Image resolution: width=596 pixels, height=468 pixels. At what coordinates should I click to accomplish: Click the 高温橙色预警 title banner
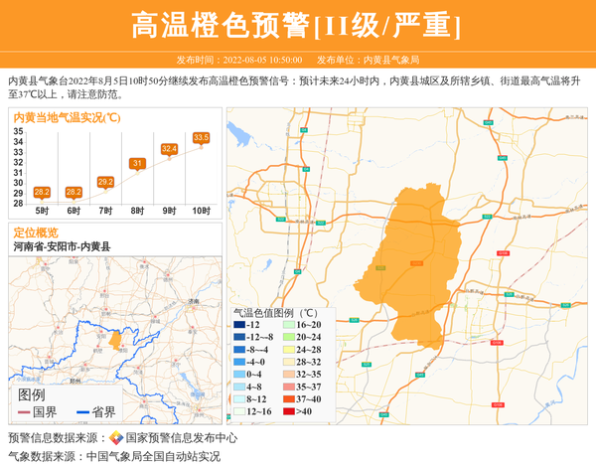tap(297, 25)
